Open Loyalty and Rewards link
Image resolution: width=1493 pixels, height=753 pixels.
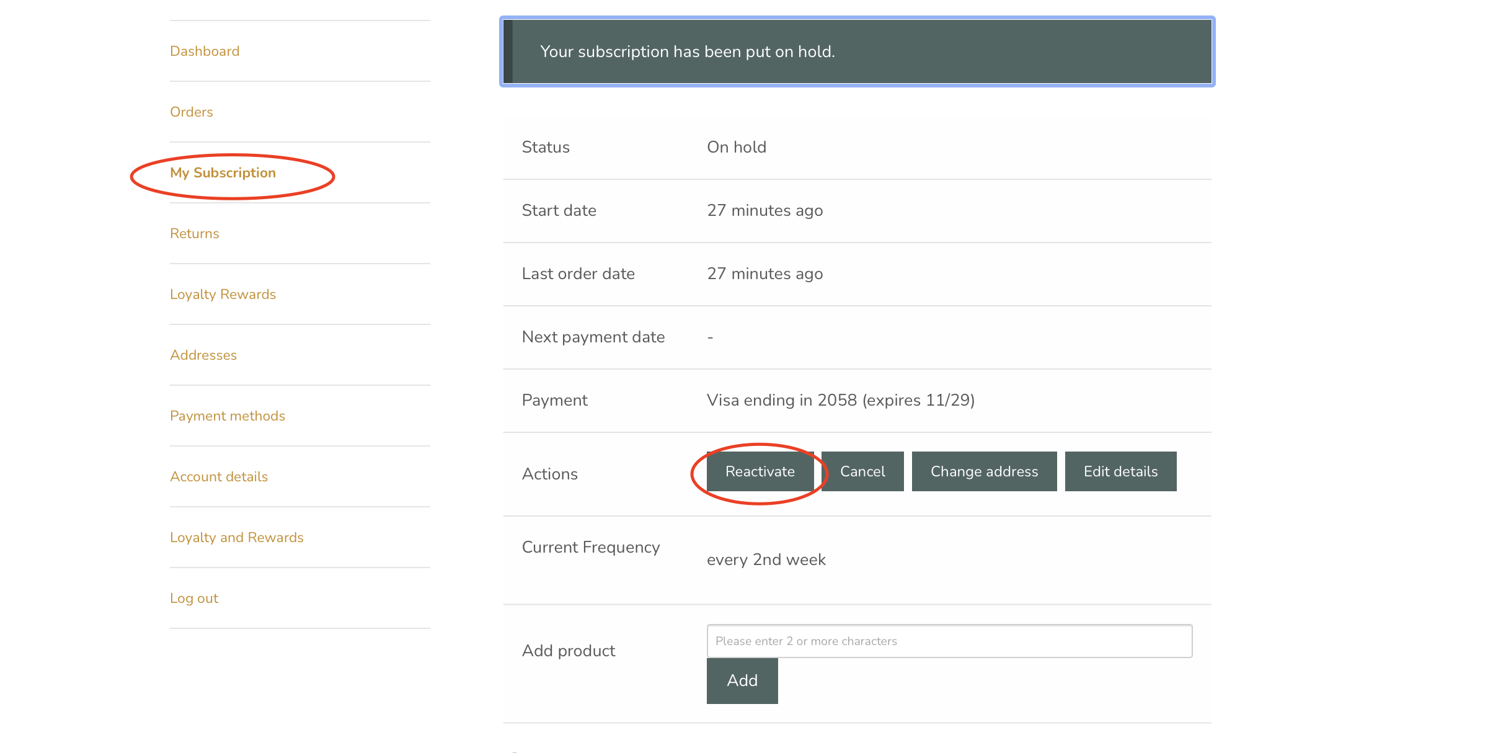[237, 538]
